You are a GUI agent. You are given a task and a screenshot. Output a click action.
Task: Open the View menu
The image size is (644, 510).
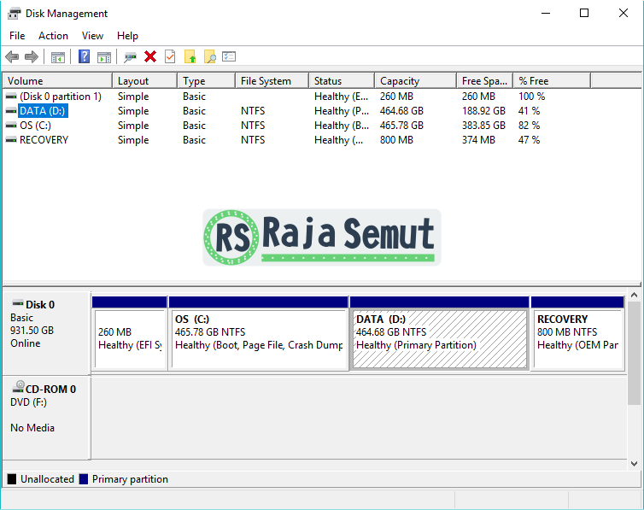pos(92,36)
